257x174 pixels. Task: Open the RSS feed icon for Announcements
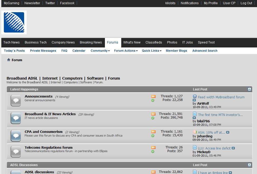pos(153,96)
